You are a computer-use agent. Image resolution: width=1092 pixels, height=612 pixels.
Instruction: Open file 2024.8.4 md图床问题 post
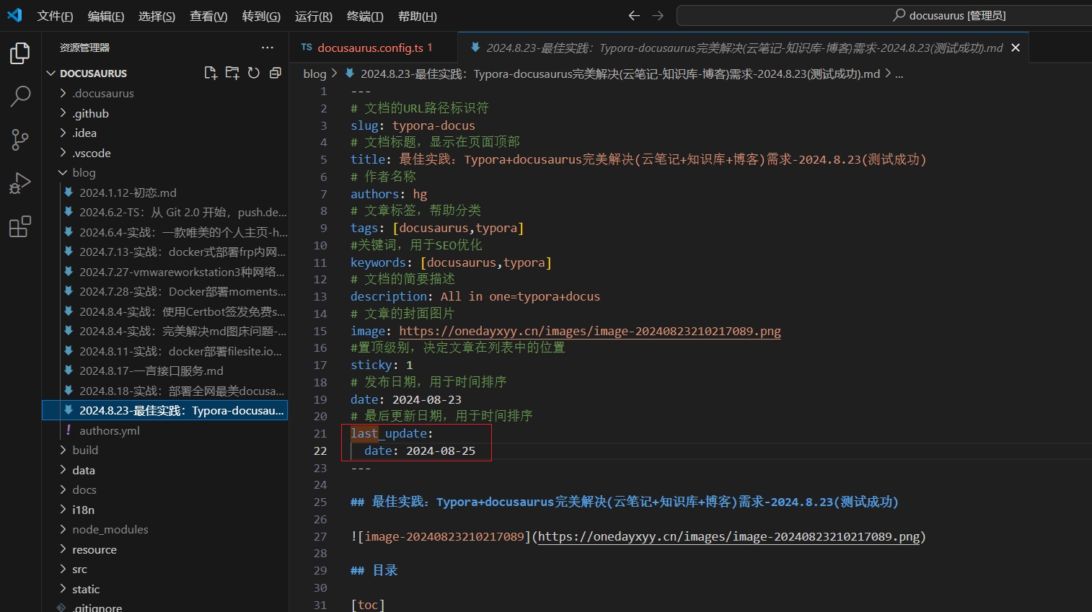coord(165,331)
